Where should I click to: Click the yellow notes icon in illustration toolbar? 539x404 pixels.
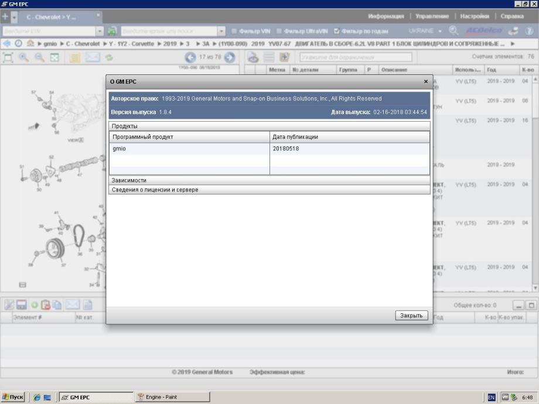tap(74, 57)
